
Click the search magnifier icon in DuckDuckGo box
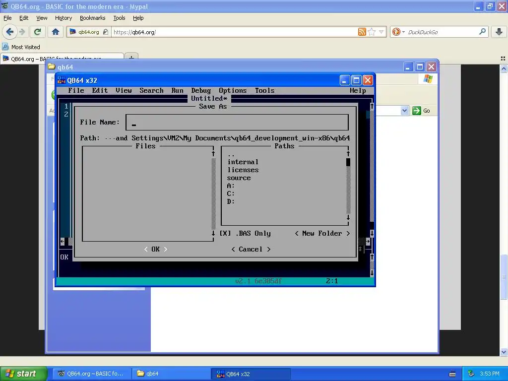click(482, 32)
